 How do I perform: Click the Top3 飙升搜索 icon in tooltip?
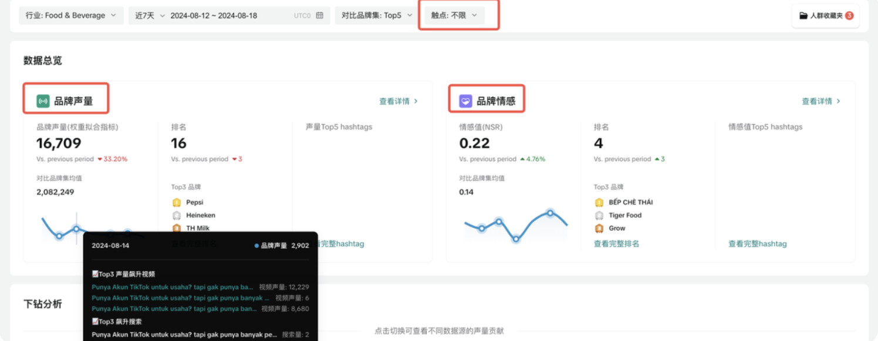(x=96, y=321)
